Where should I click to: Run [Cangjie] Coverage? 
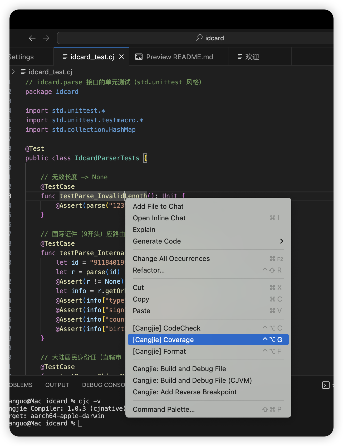[208, 340]
